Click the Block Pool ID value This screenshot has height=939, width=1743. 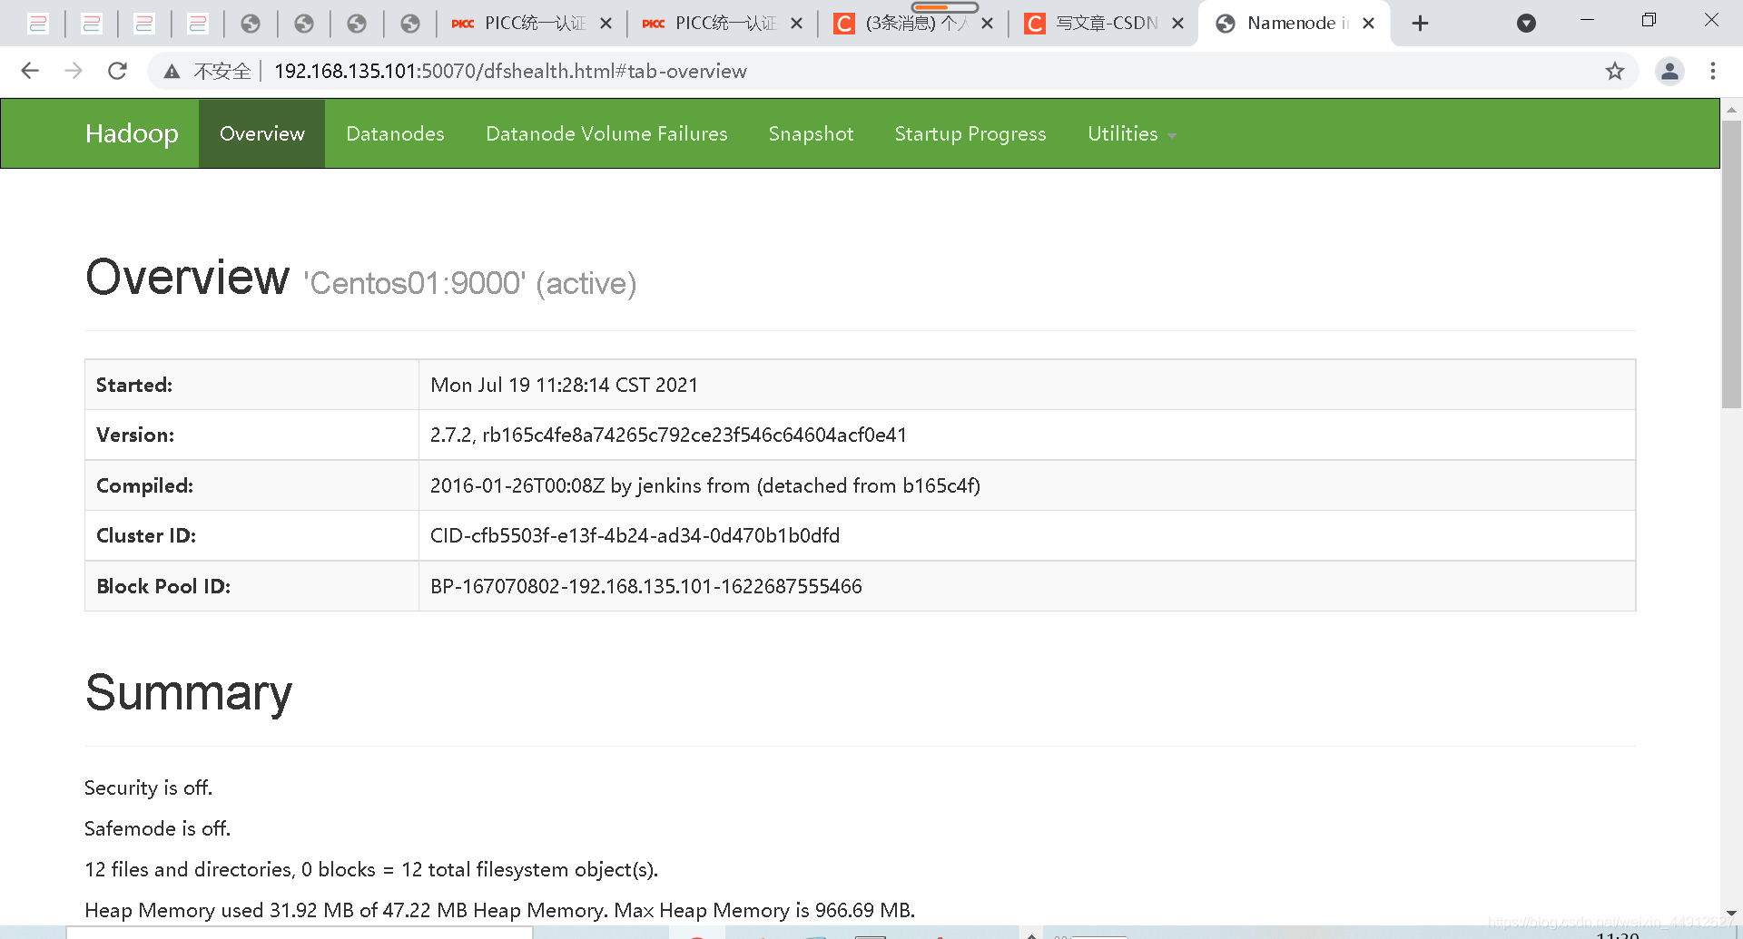pos(645,586)
